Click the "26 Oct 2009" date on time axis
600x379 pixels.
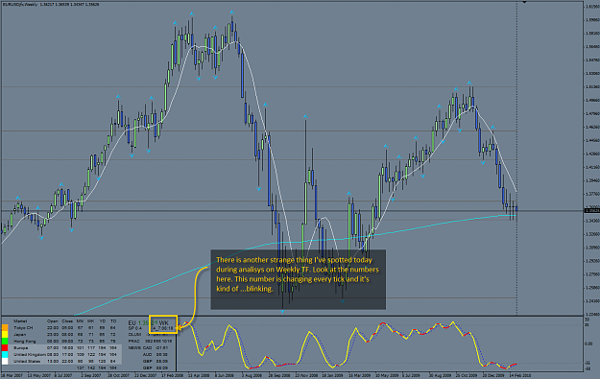[x=467, y=375]
